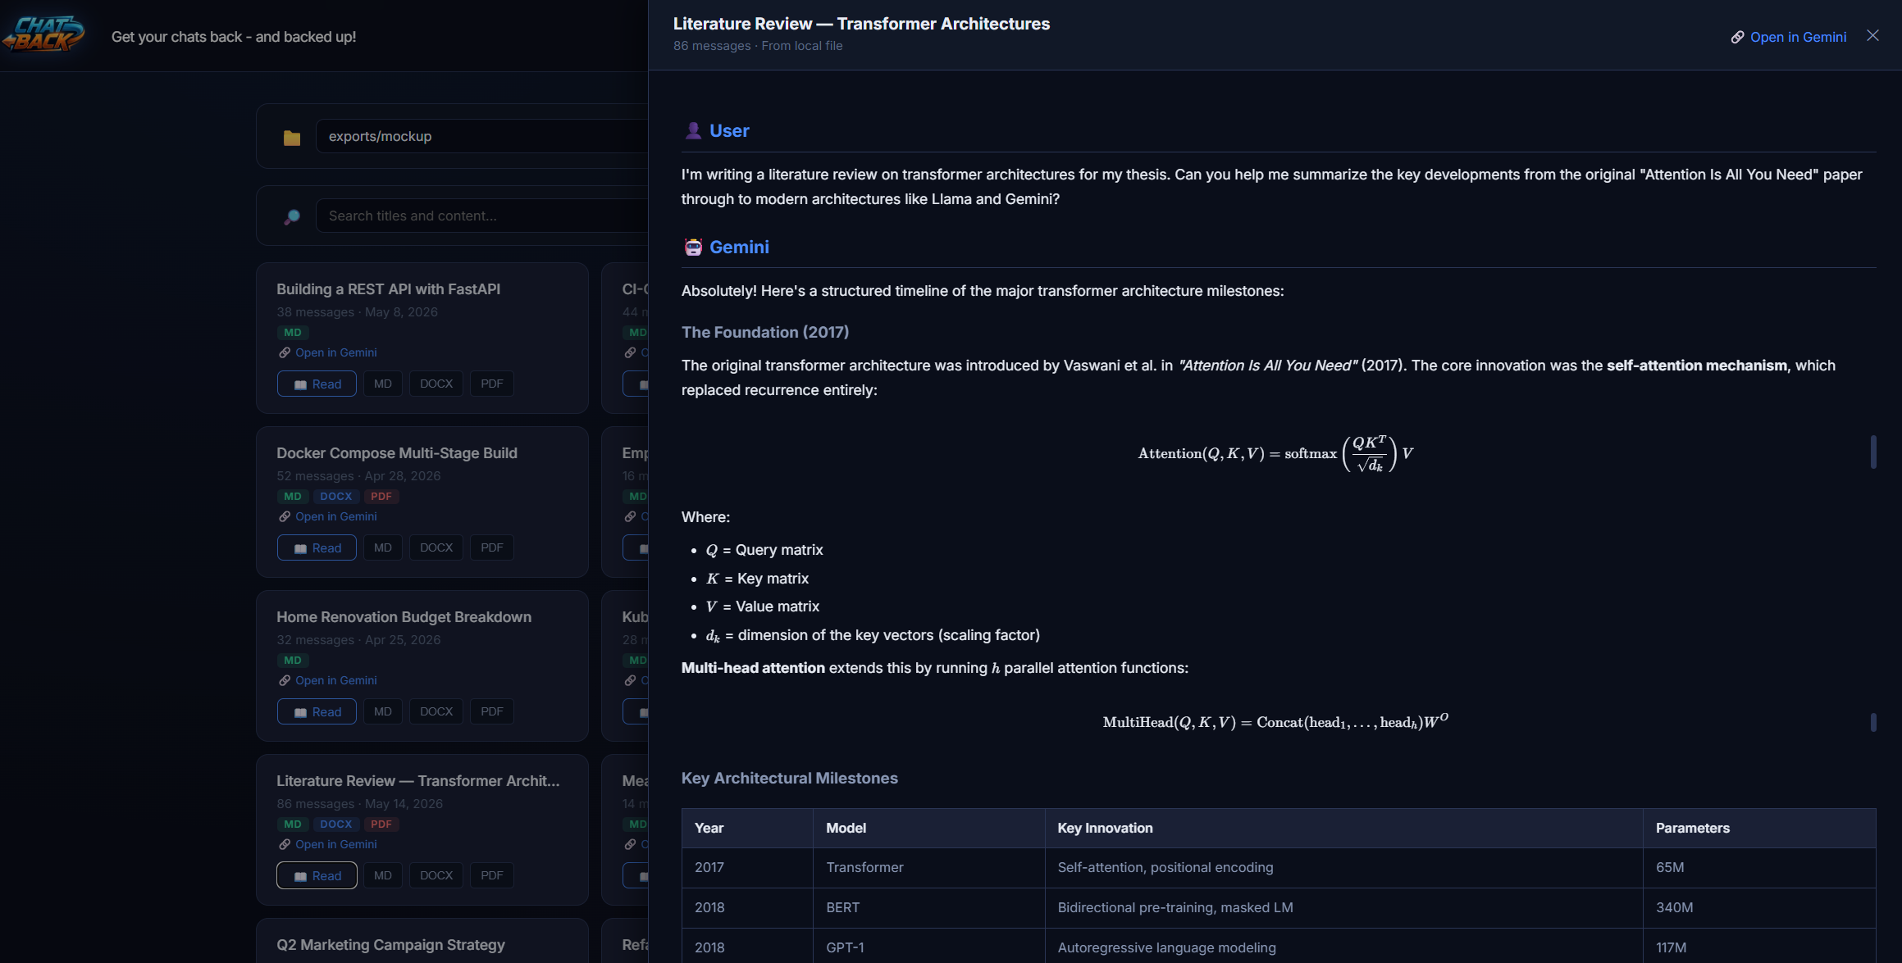Image resolution: width=1902 pixels, height=963 pixels.
Task: Read the Literature Review chat card
Action: pyautogui.click(x=317, y=875)
